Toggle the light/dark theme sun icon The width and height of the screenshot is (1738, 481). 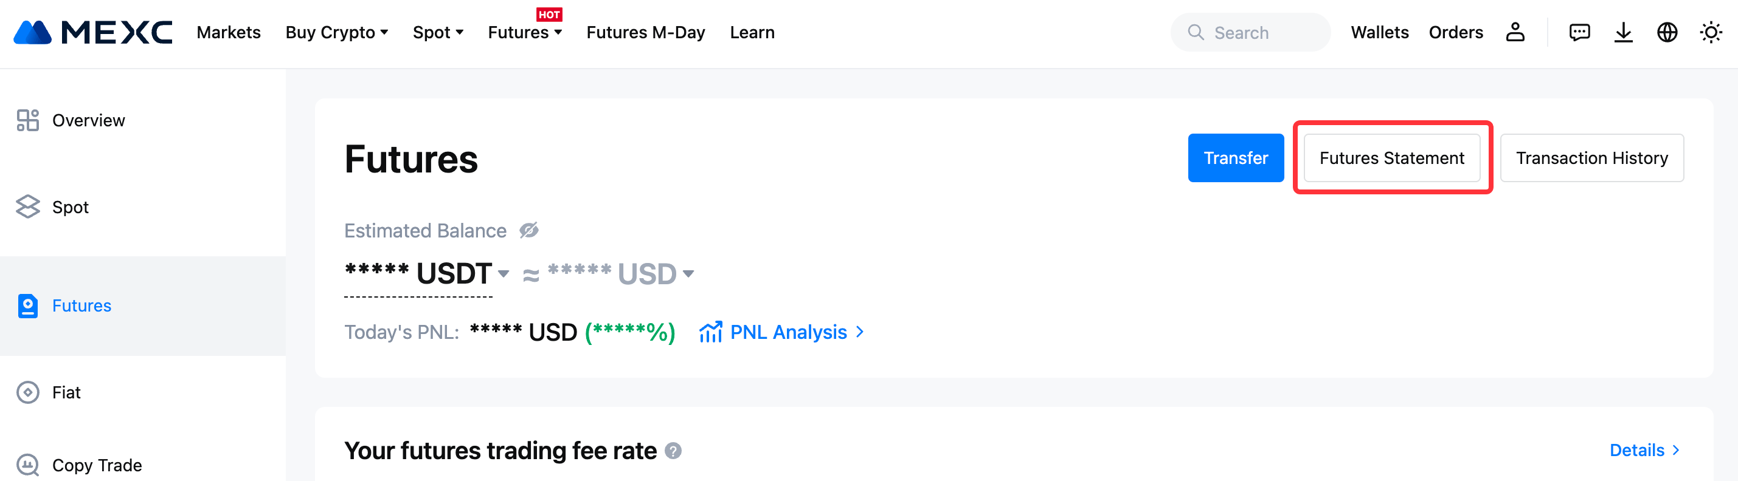coord(1711,32)
